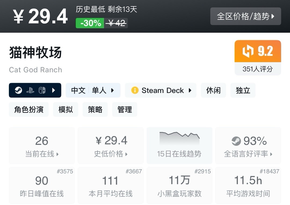Open the 15日在线趋势 chart
The image size is (290, 205).
[x=179, y=146]
